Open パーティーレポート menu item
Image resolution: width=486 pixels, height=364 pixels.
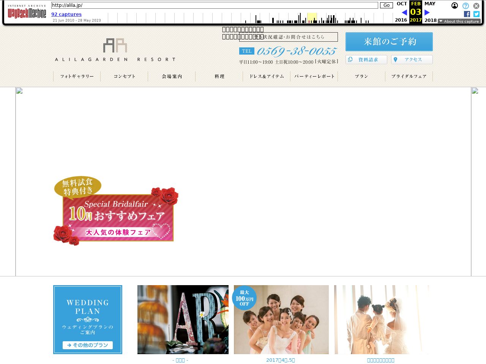click(x=314, y=76)
